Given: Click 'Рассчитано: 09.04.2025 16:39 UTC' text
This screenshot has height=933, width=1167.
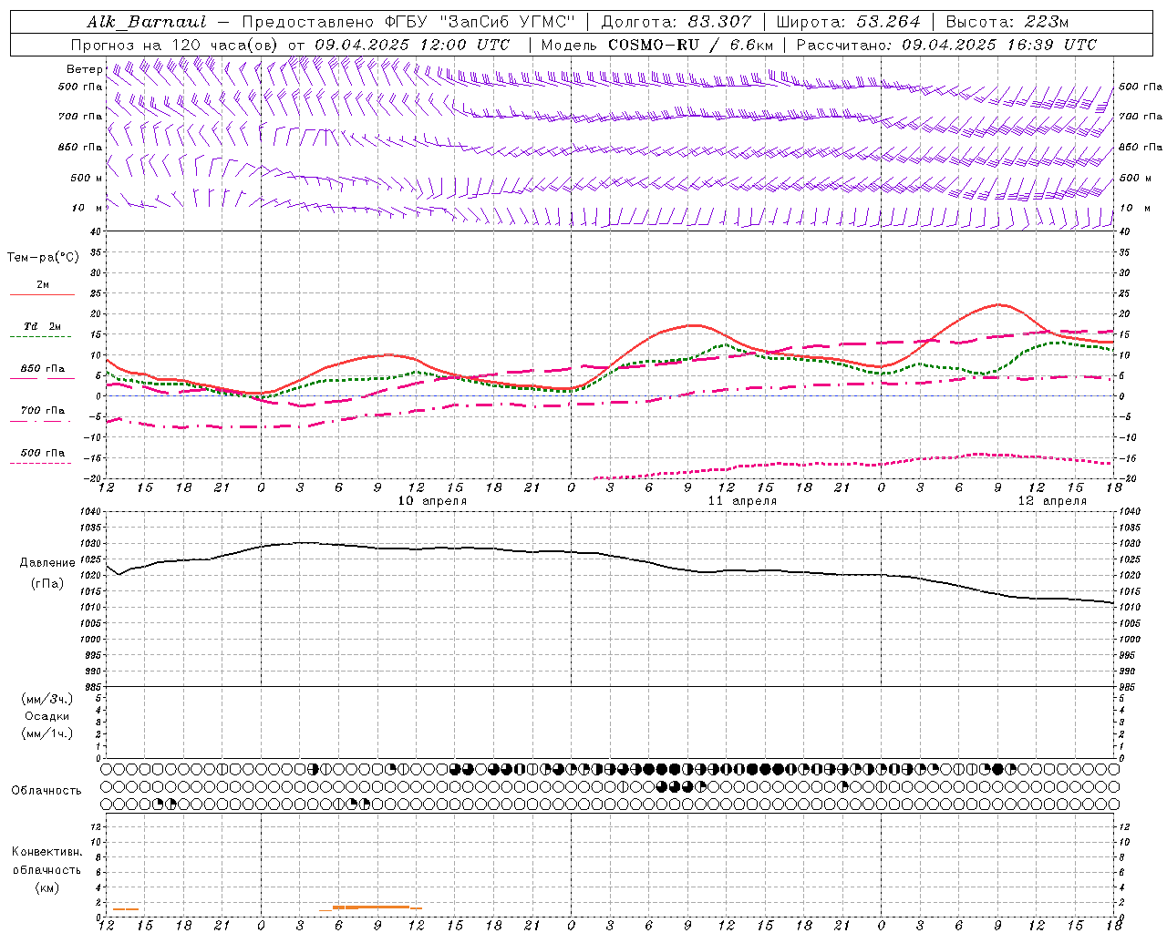Looking at the screenshot, I should 946,45.
